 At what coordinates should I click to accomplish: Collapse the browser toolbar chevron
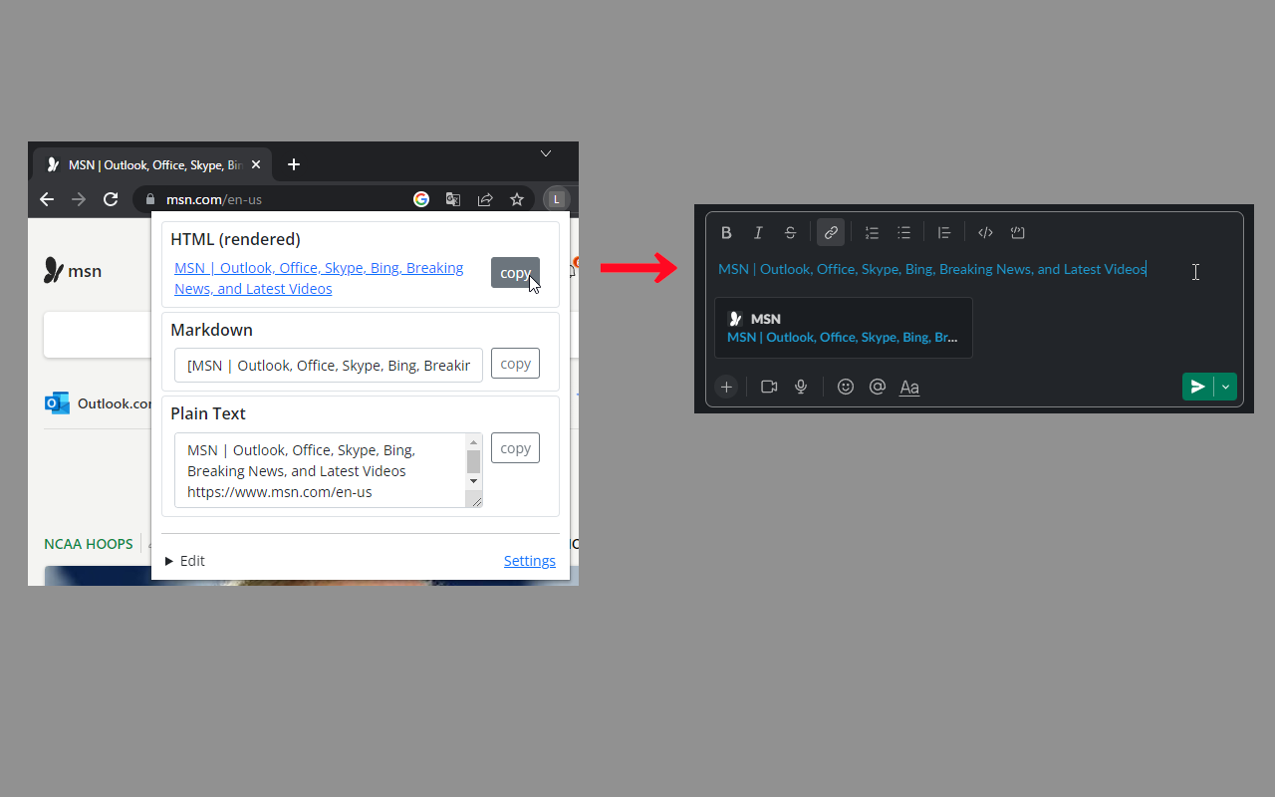click(x=545, y=153)
